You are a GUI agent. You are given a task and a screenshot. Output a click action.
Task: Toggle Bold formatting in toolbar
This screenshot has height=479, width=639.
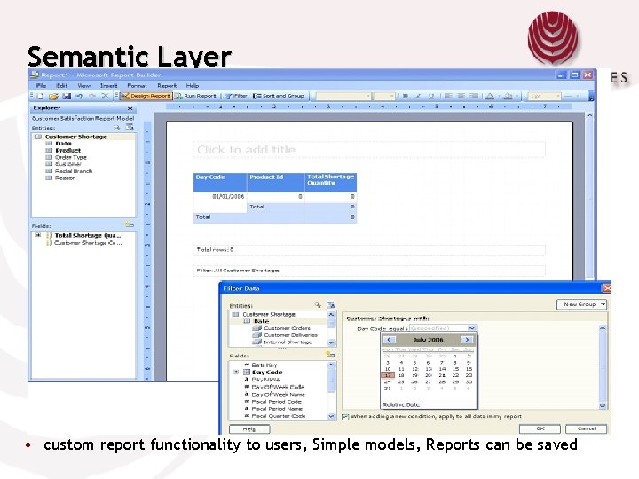[x=405, y=97]
